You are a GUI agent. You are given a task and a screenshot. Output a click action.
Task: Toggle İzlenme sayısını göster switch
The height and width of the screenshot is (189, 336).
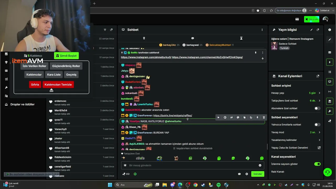coord(317,164)
